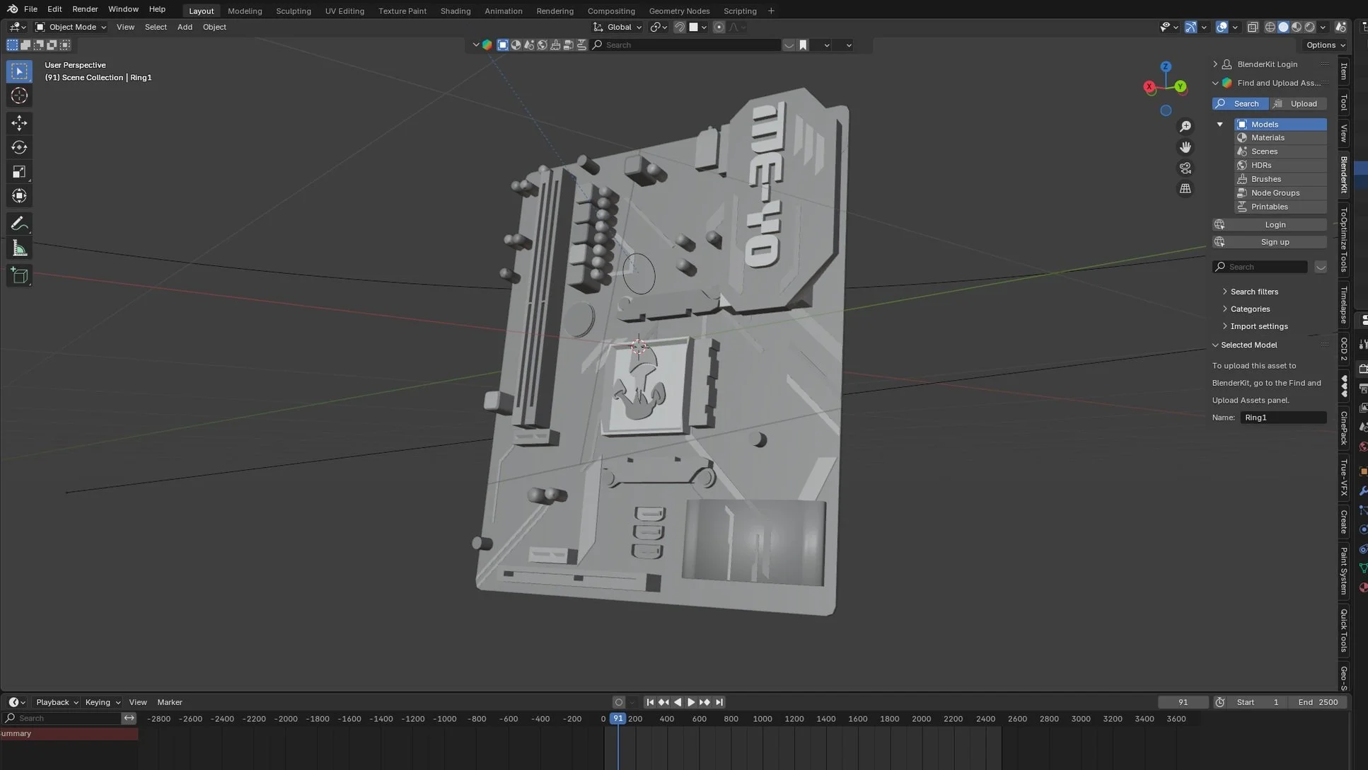Click the Sign up button

pos(1275,242)
